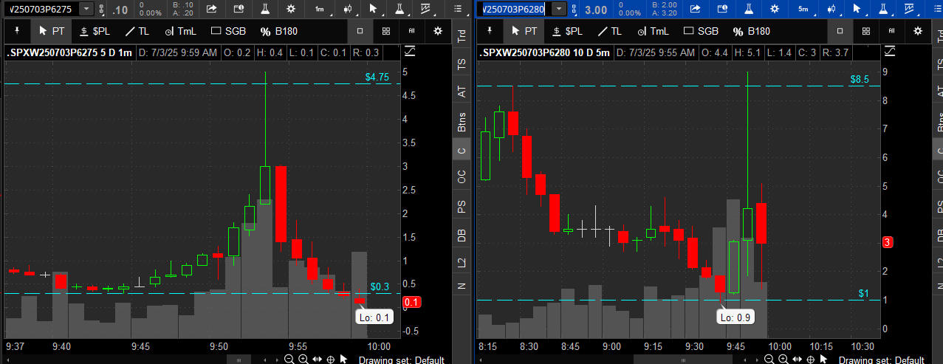This screenshot has width=943, height=364.
Task: Toggle the pin drawing tool in left chart
Action: pyautogui.click(x=16, y=31)
